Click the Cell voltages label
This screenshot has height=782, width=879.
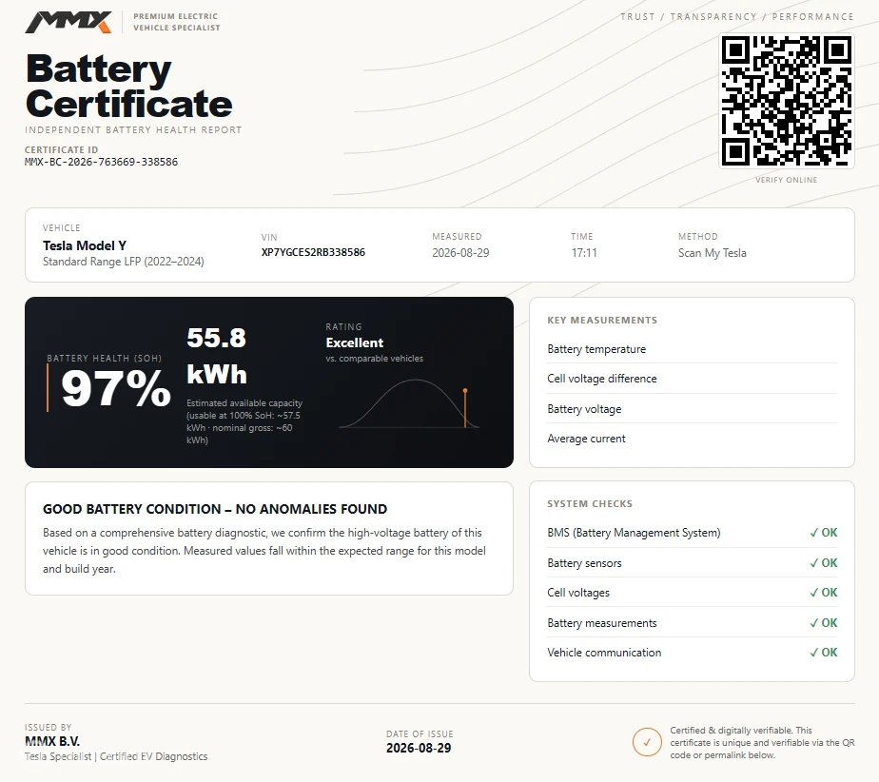tap(578, 593)
